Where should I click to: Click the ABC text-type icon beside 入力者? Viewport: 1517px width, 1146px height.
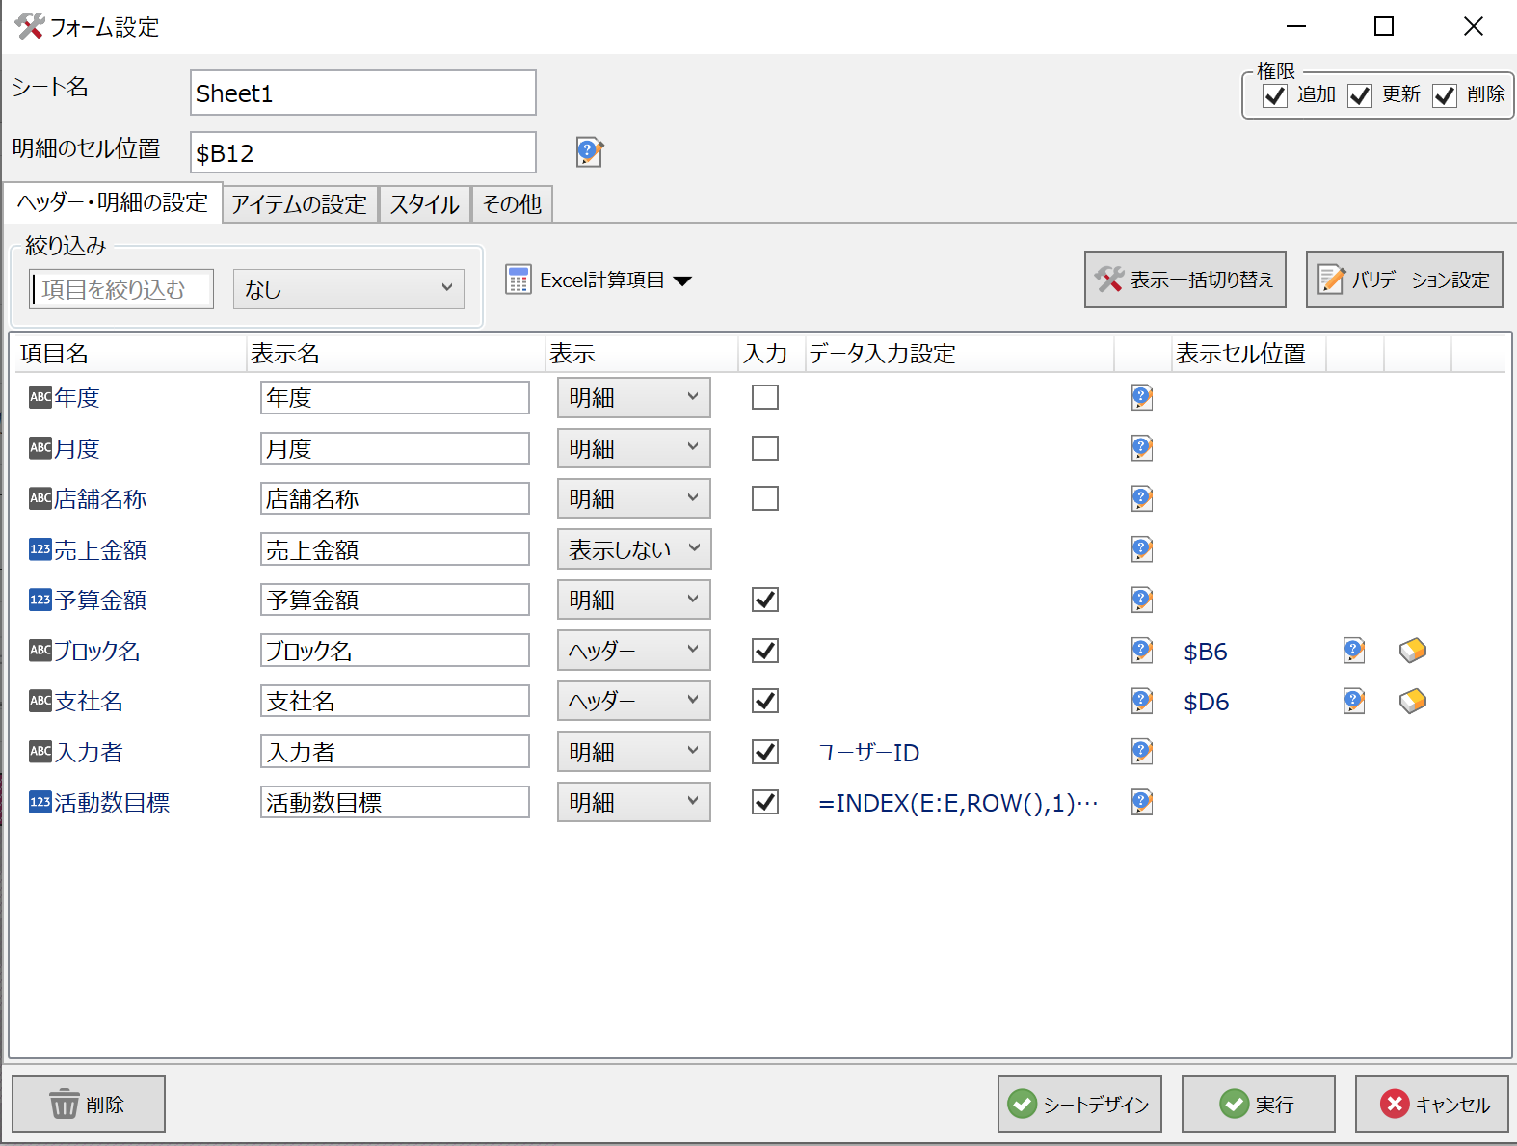coord(40,752)
